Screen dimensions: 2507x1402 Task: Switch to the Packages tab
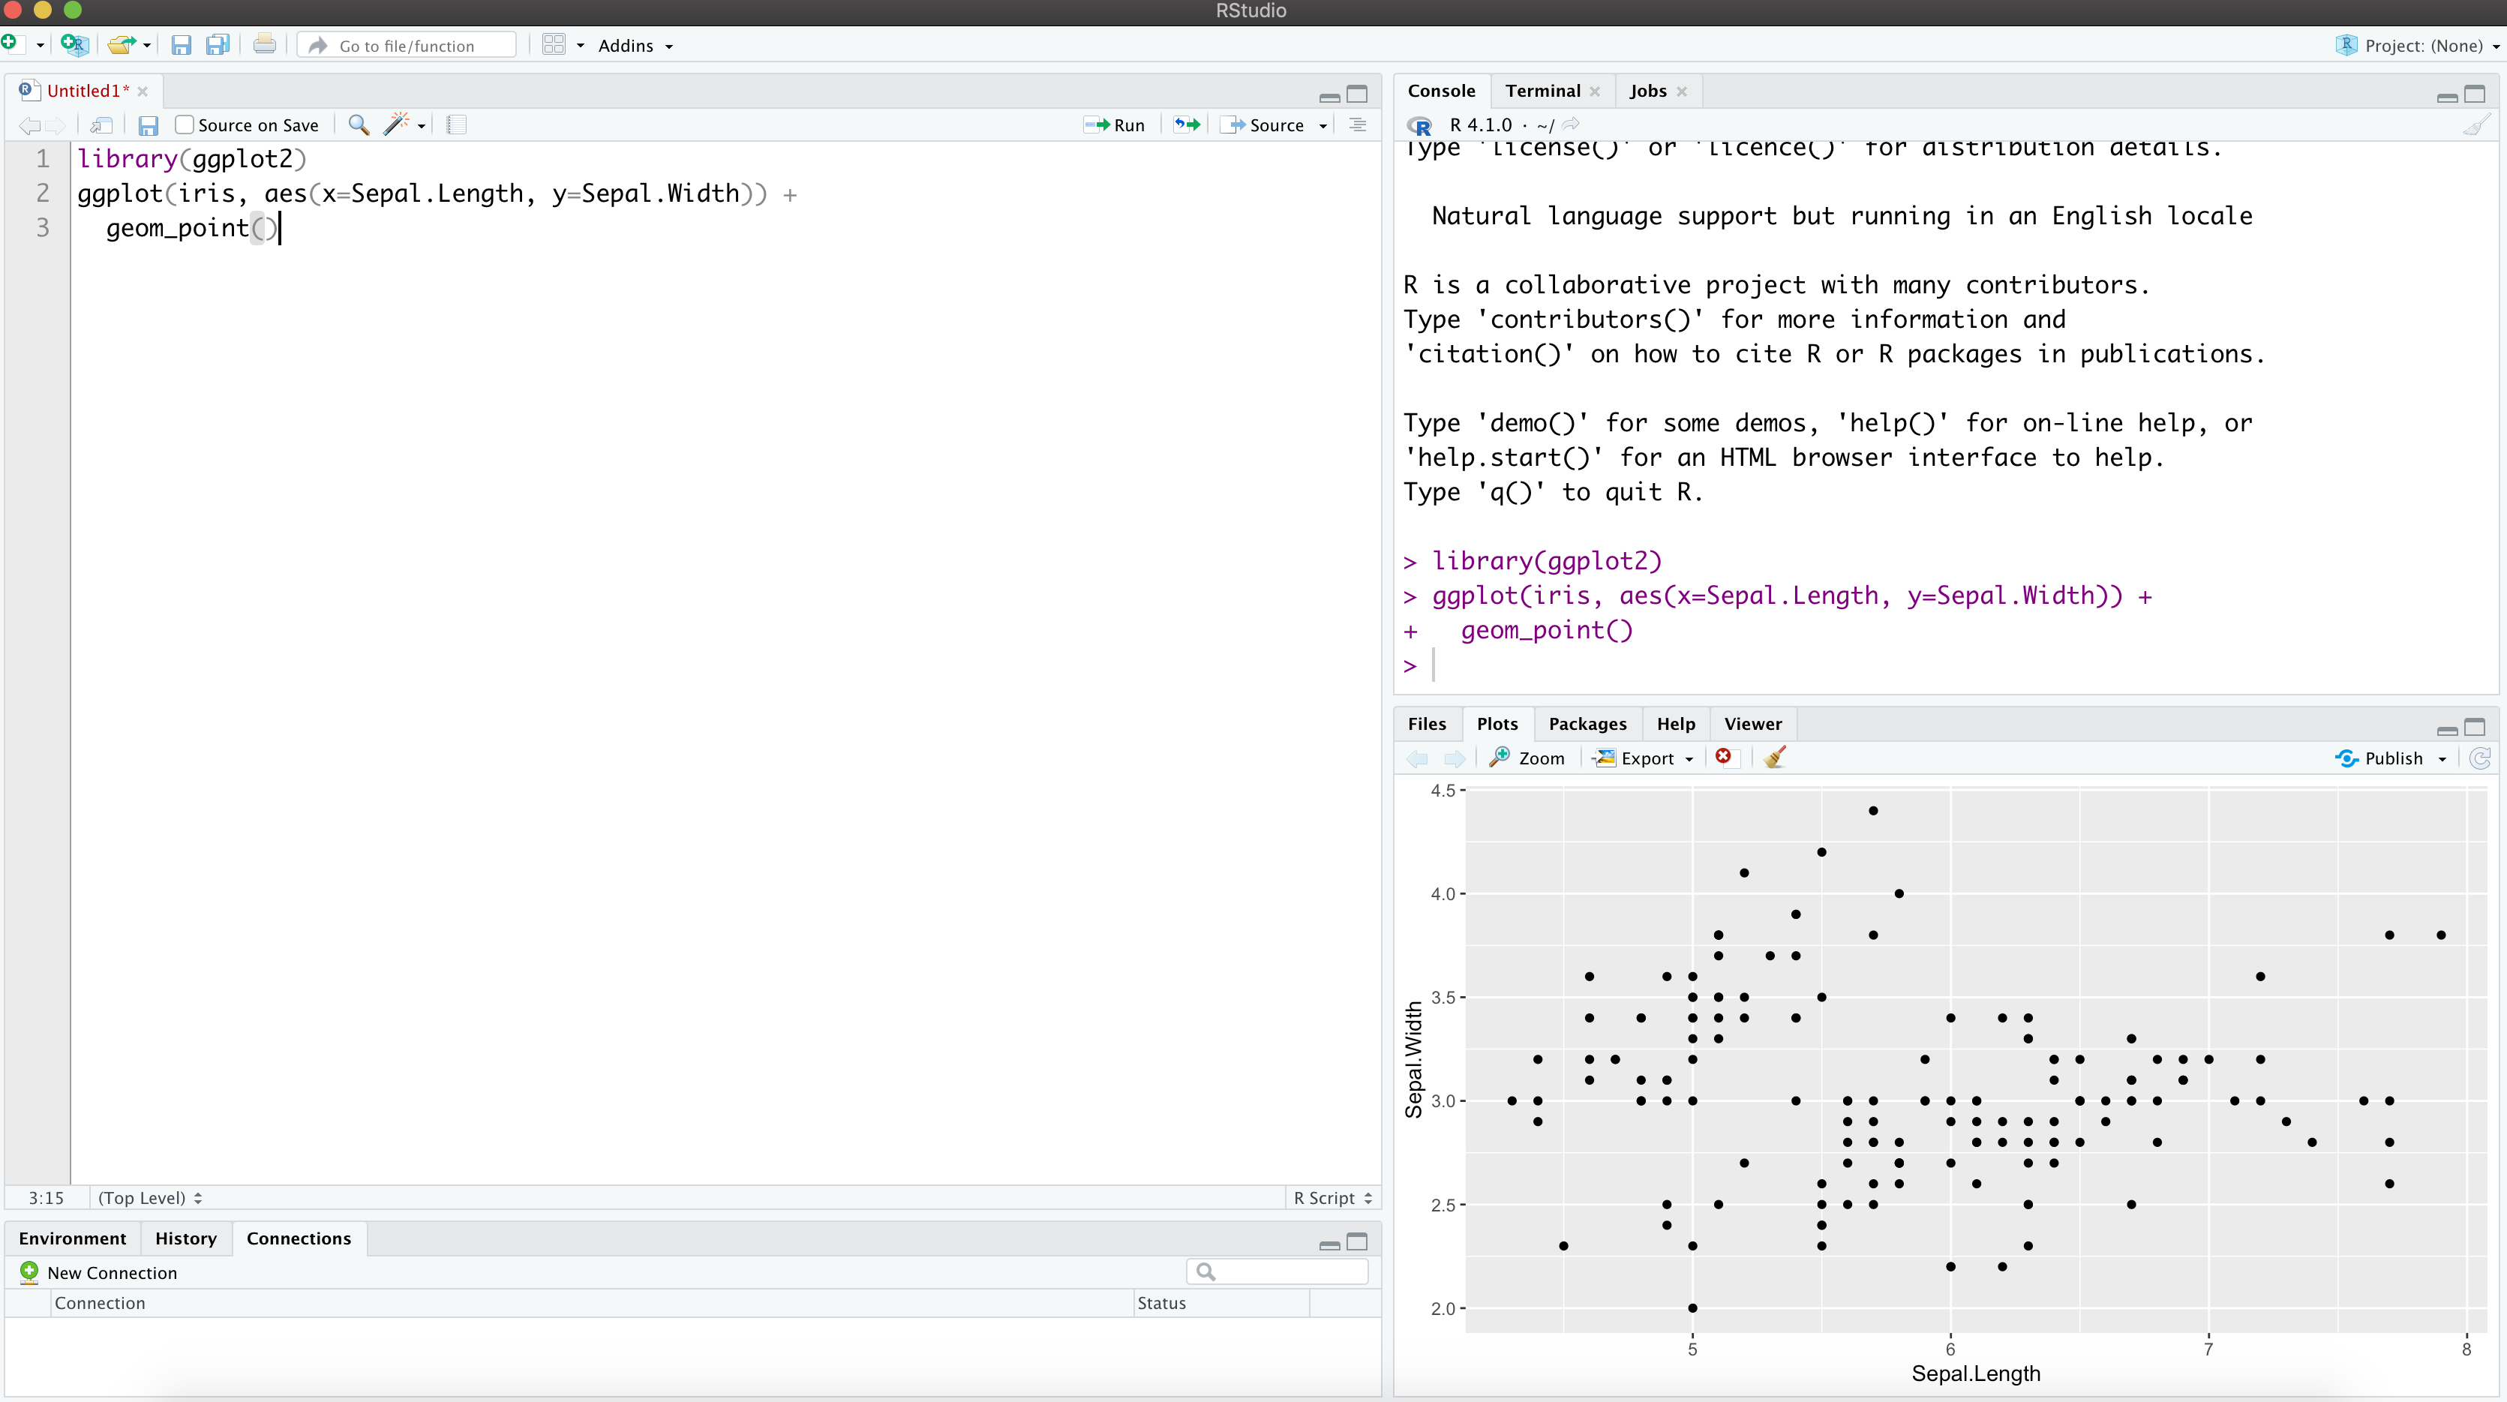point(1587,724)
